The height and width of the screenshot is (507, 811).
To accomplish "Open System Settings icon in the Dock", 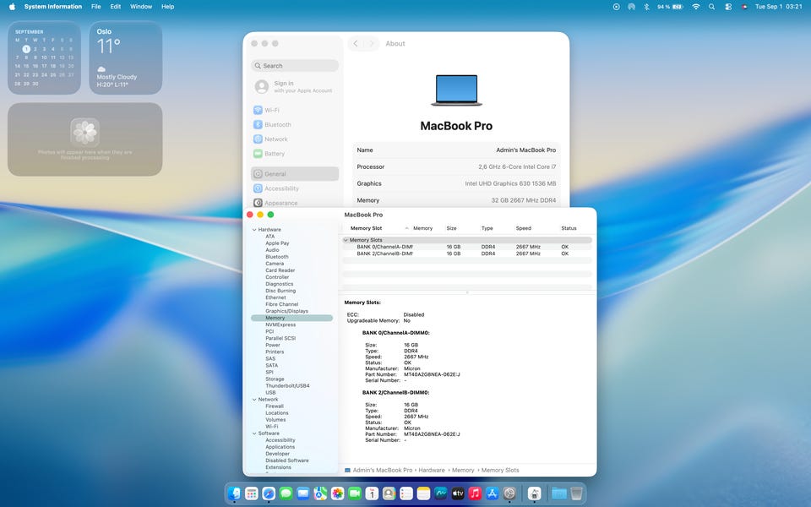I will point(509,493).
